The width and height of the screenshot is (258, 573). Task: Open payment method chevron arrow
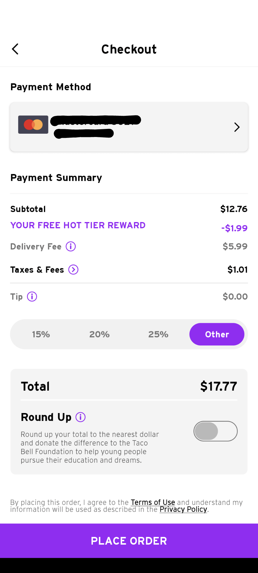coord(237,127)
